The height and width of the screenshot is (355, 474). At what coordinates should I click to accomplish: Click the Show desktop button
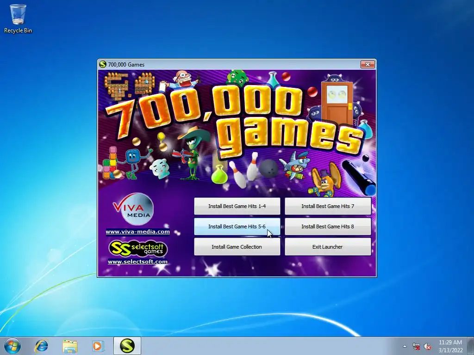(471, 346)
